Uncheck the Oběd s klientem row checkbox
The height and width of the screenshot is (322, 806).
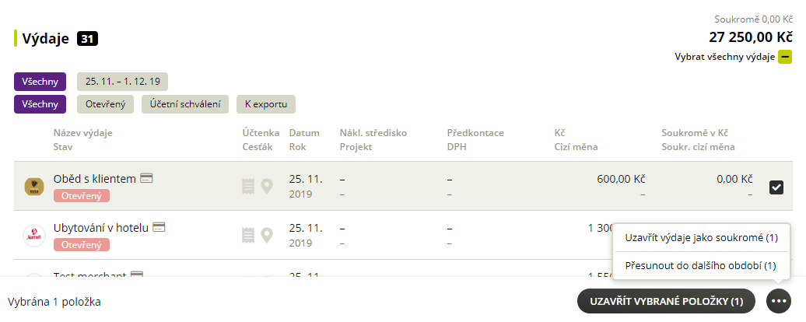tap(776, 187)
